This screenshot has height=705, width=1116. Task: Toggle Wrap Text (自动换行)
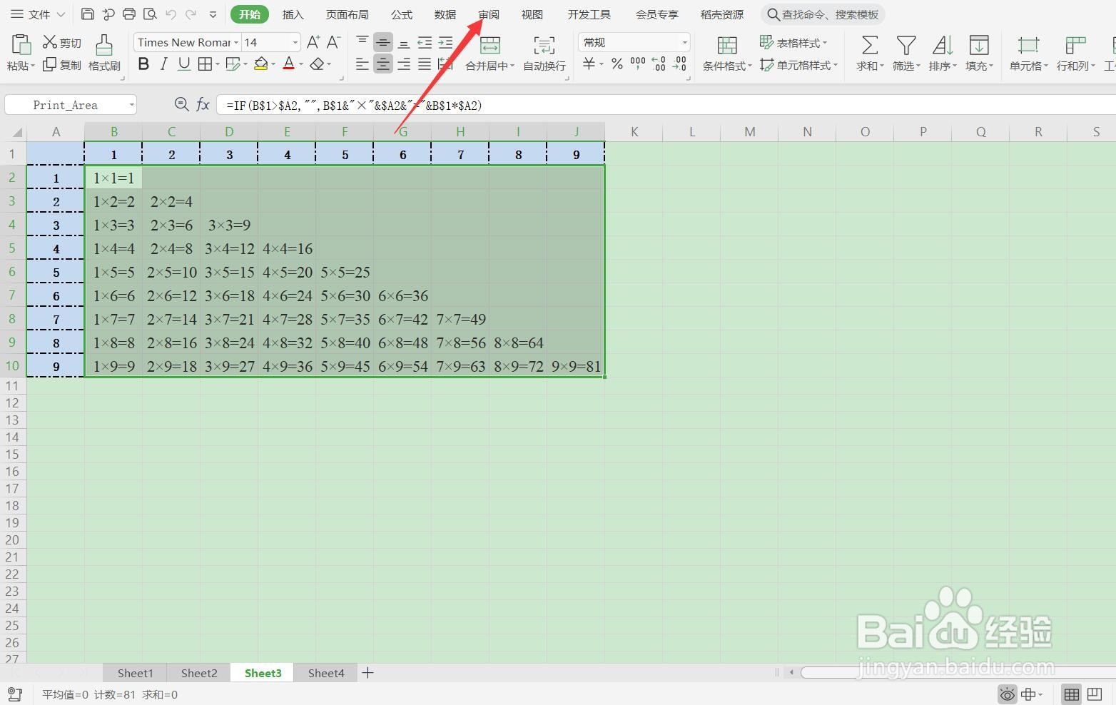(x=544, y=54)
